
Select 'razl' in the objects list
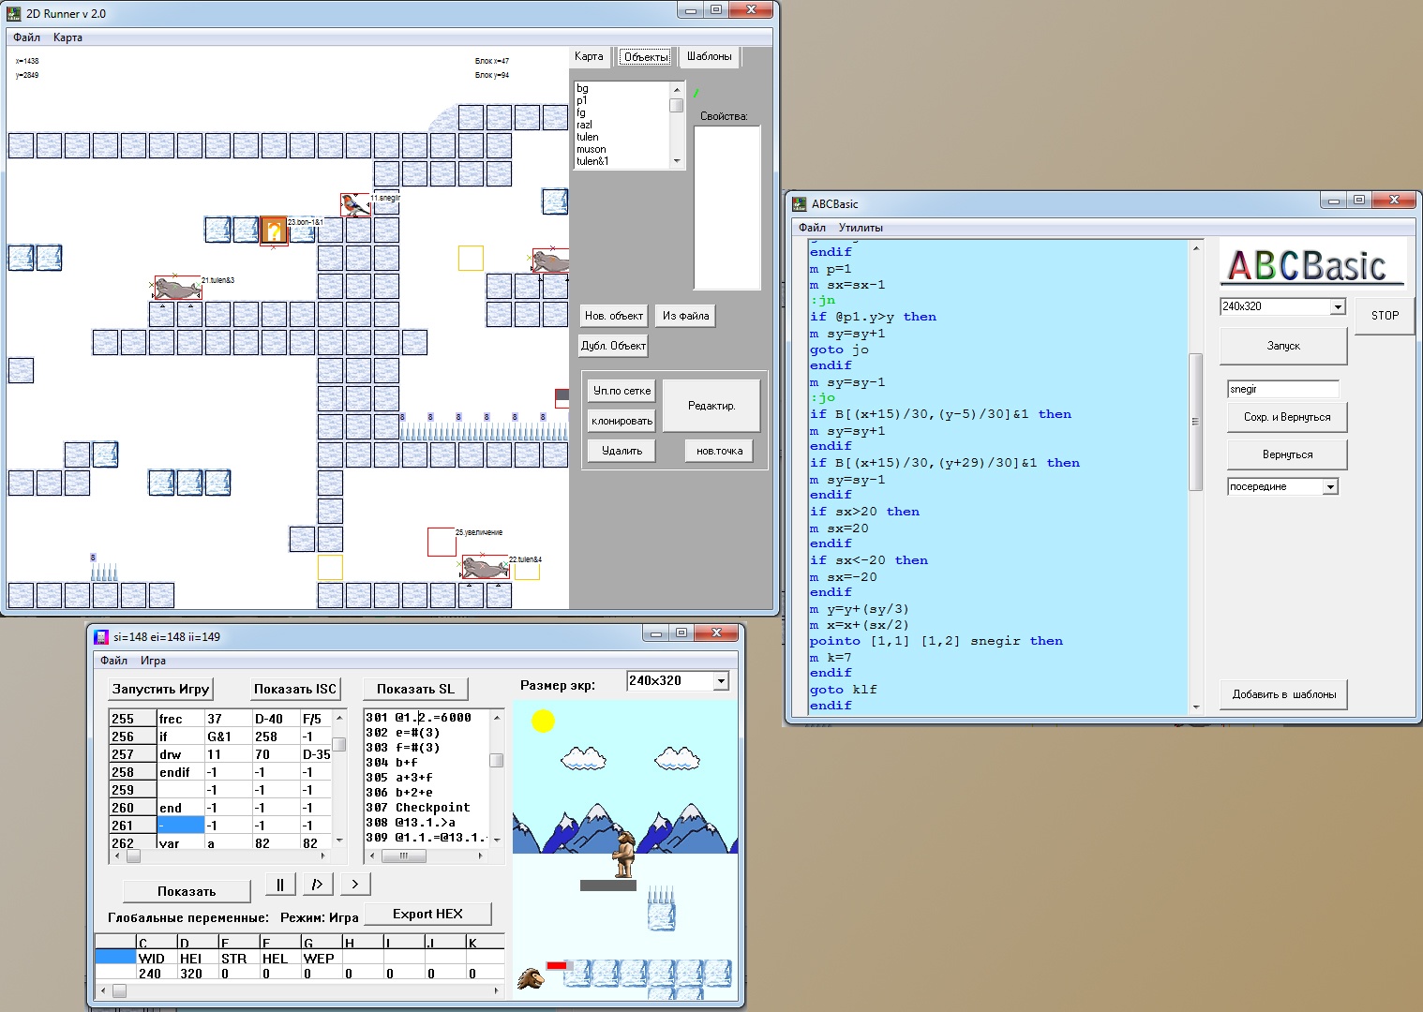(584, 125)
